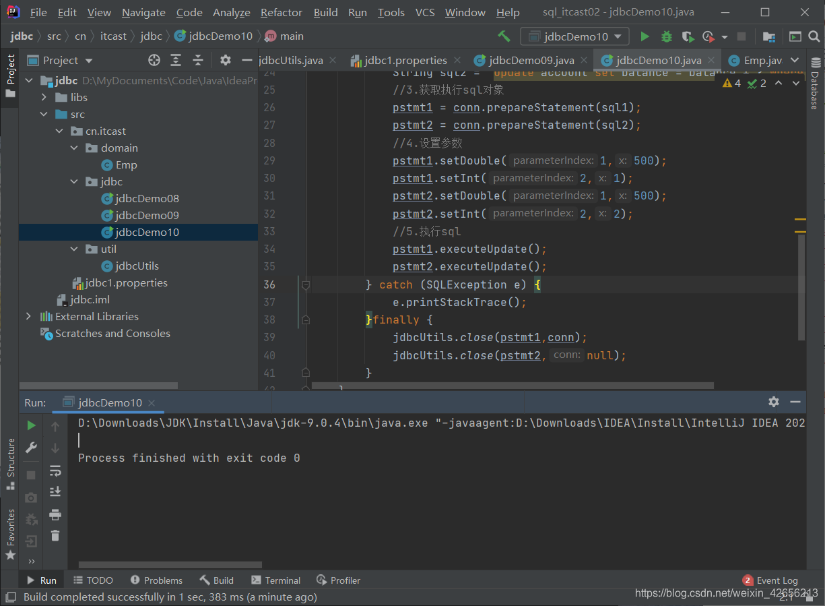Build project with the hammer icon

point(504,36)
